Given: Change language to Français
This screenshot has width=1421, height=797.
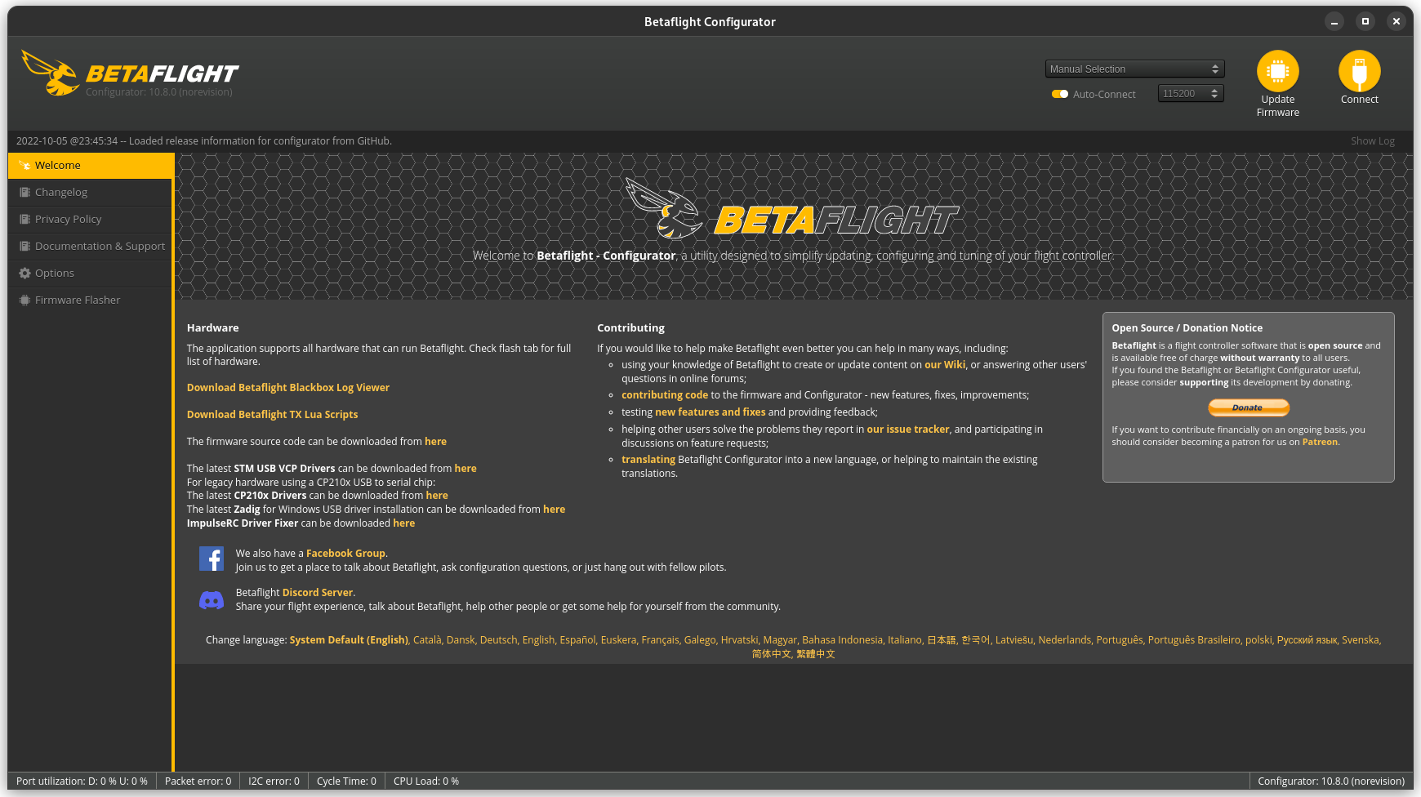Looking at the screenshot, I should (660, 639).
